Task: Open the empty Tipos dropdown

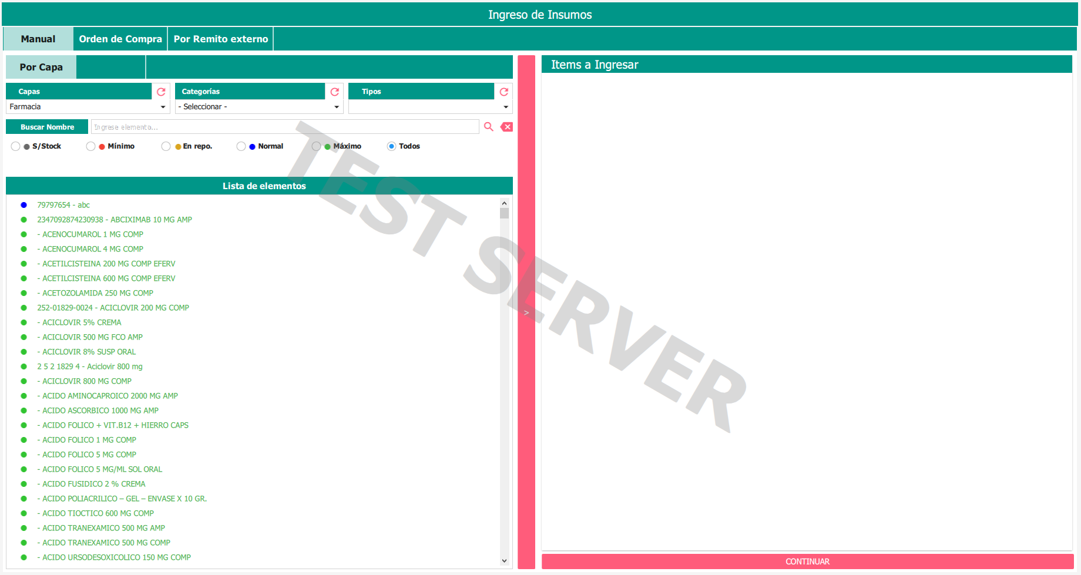Action: click(430, 107)
